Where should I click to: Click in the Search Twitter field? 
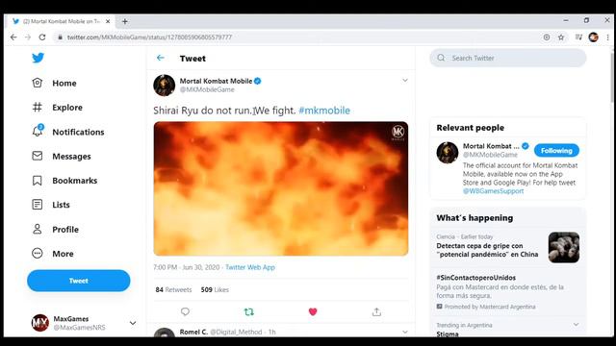coord(508,58)
